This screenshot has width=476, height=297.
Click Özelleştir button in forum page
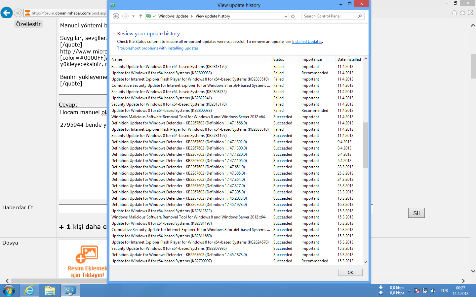pyautogui.click(x=28, y=24)
